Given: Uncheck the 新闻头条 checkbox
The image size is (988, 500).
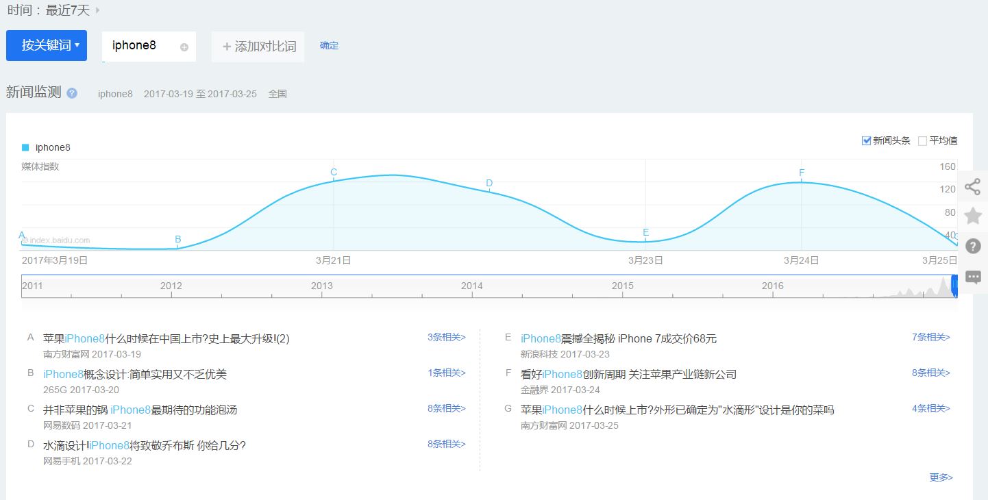Looking at the screenshot, I should click(x=865, y=140).
